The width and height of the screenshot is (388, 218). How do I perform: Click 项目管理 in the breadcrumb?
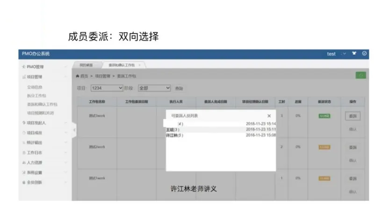[102, 76]
